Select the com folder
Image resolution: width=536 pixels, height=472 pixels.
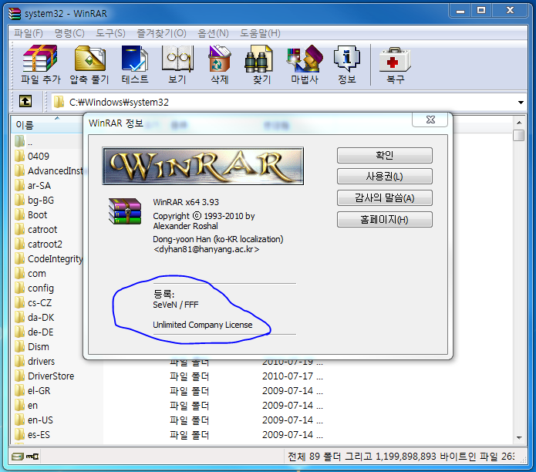click(x=30, y=274)
